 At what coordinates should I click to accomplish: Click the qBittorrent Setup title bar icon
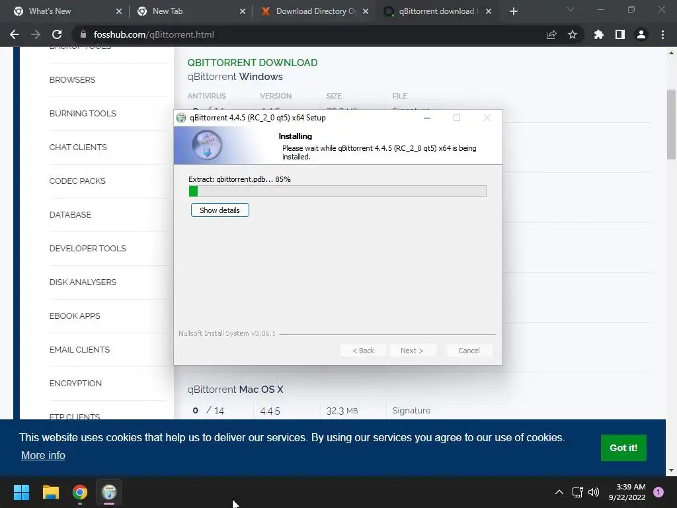181,118
